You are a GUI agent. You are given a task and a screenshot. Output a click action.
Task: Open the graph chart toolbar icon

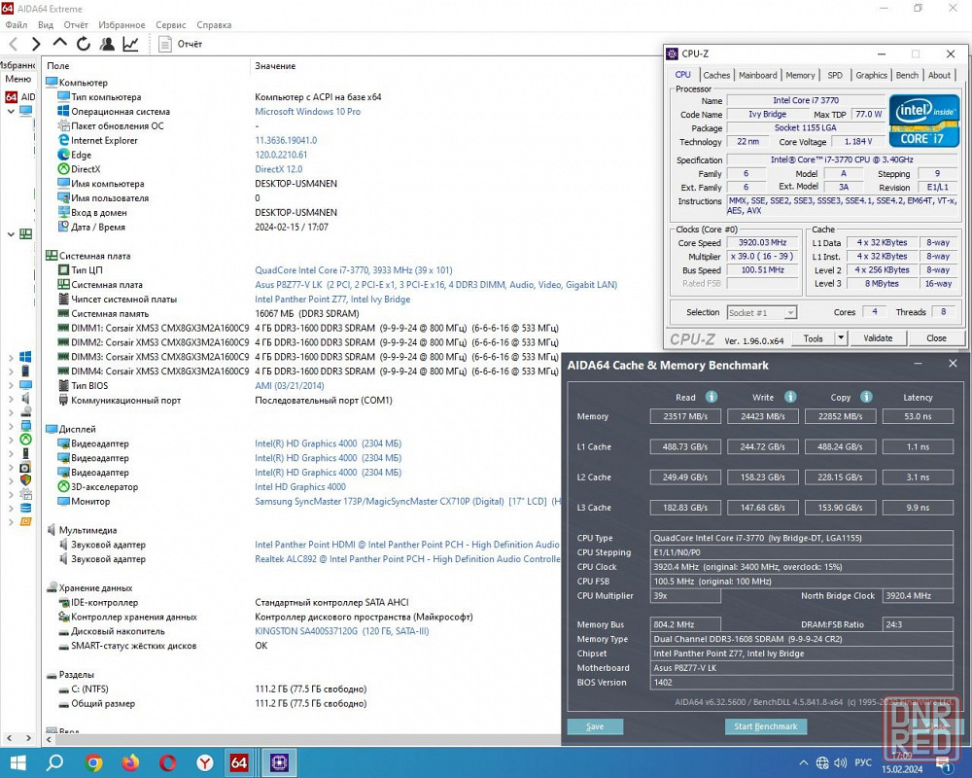coord(131,44)
